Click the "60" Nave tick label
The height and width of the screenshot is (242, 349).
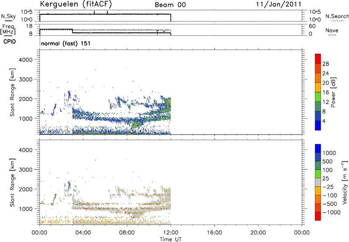pos(312,26)
